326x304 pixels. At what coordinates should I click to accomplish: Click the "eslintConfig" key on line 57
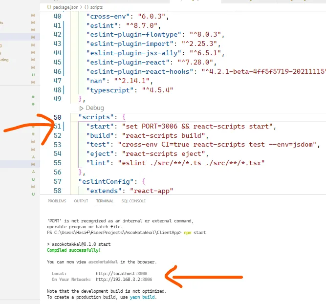point(106,181)
